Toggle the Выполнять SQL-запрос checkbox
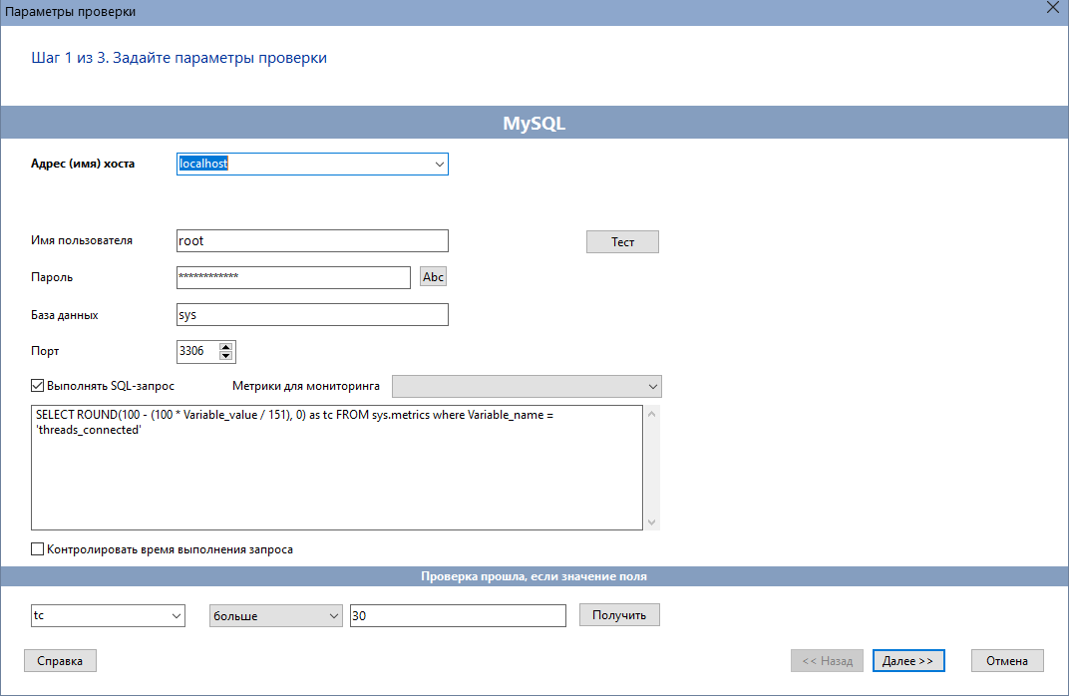This screenshot has height=696, width=1069. point(38,386)
